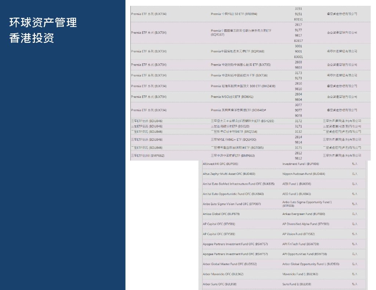Click Amital Euto Opportunistic Fund OFC (BUK840)
The height and width of the screenshot is (290, 376).
click(x=233, y=194)
